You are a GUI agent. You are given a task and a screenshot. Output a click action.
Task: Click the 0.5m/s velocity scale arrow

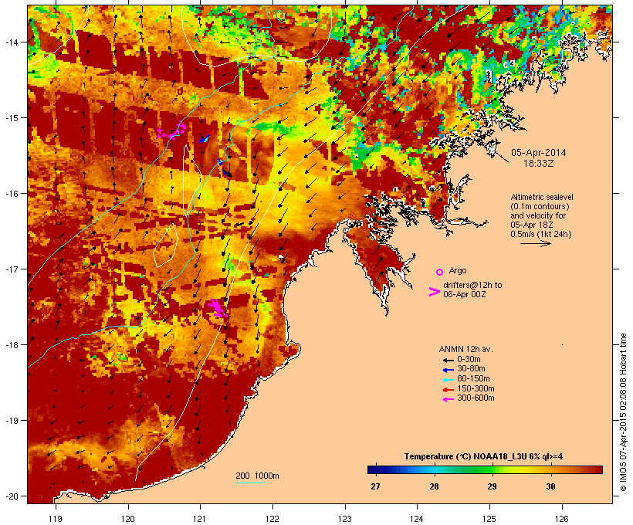[x=535, y=243]
